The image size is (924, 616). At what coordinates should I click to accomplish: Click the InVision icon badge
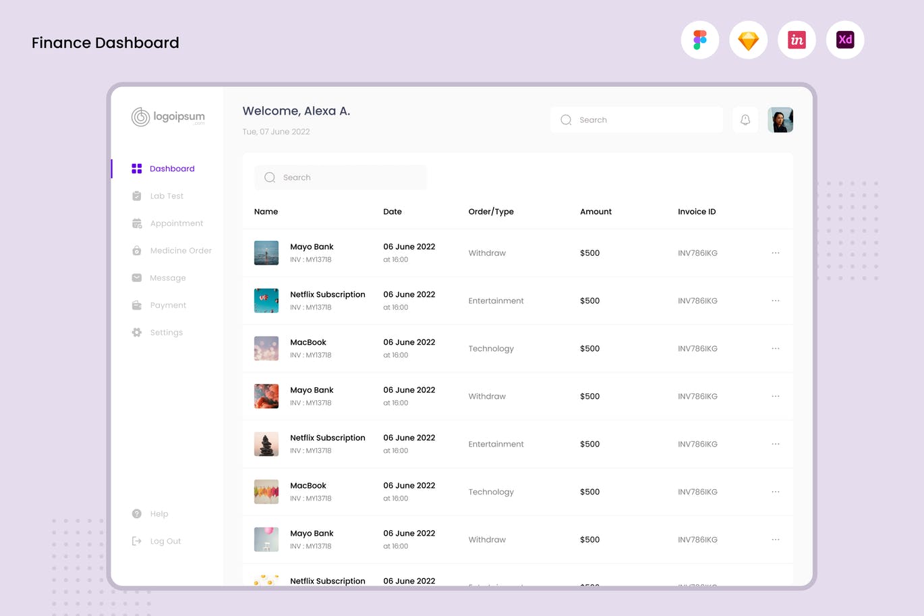click(x=797, y=40)
